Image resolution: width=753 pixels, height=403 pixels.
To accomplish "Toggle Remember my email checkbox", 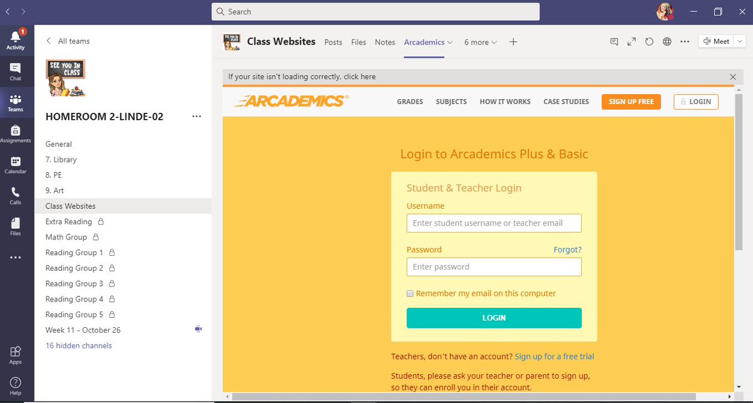I will pyautogui.click(x=410, y=293).
